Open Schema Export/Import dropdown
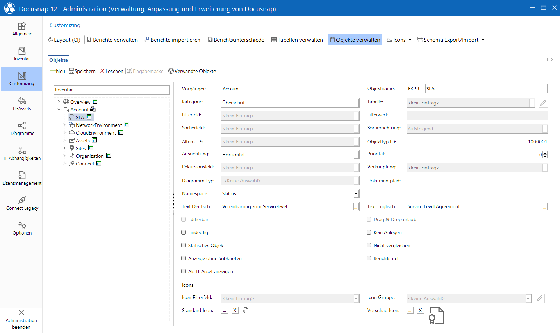This screenshot has width=560, height=333. click(451, 40)
